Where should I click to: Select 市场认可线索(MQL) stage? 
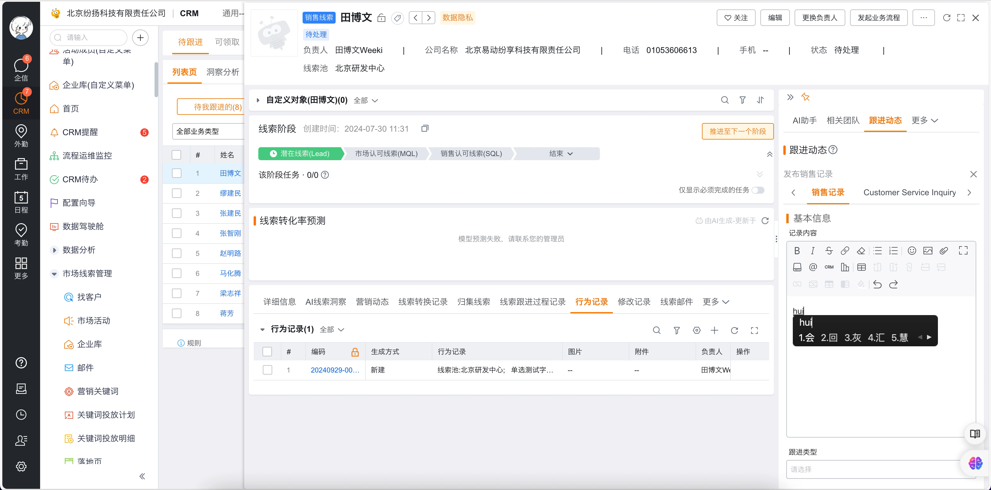point(386,154)
